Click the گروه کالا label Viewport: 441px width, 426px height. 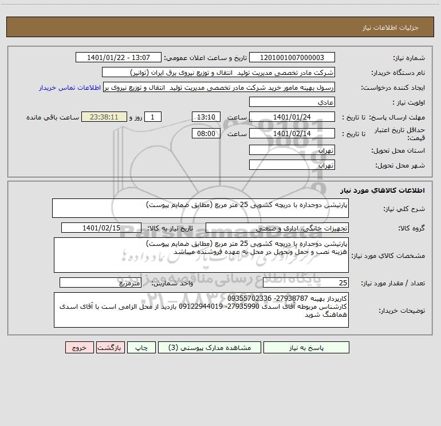(x=411, y=228)
